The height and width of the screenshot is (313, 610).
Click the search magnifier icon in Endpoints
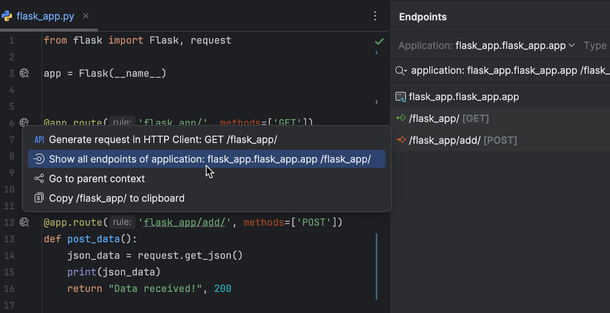401,71
